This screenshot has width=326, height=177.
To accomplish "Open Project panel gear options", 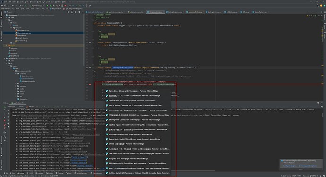I will coord(79,12).
